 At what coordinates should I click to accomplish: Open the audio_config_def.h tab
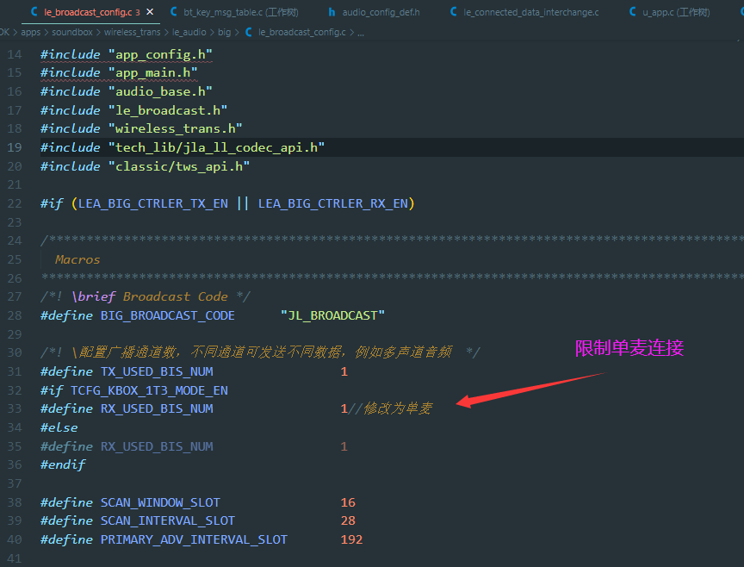(375, 12)
